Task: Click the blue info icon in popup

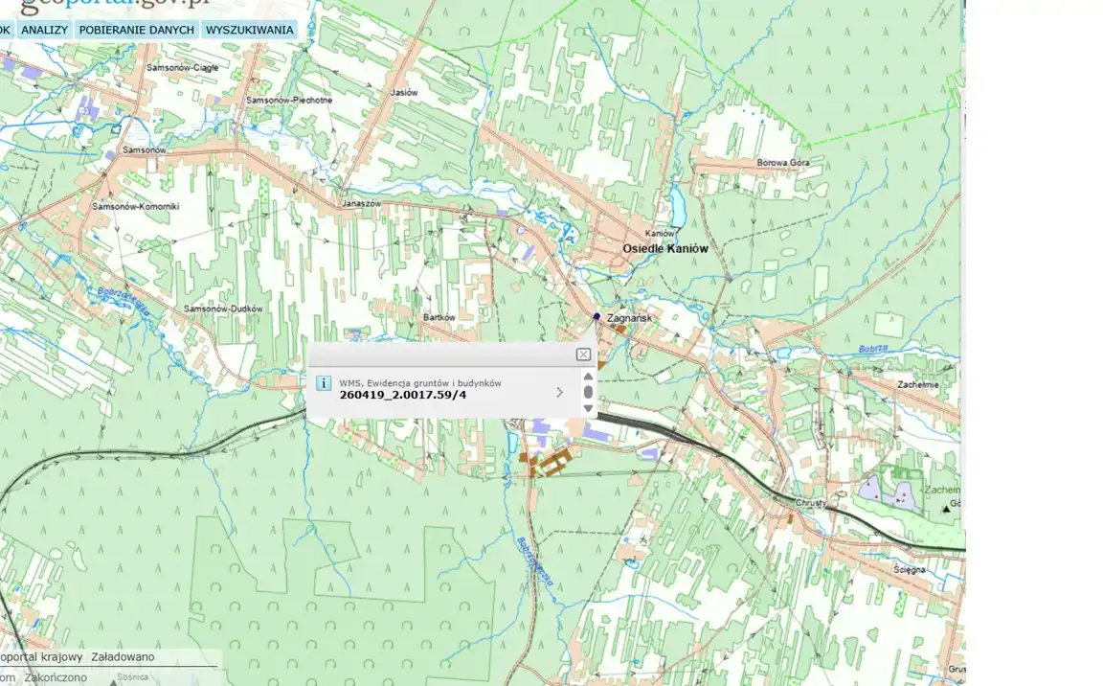Action: (324, 383)
